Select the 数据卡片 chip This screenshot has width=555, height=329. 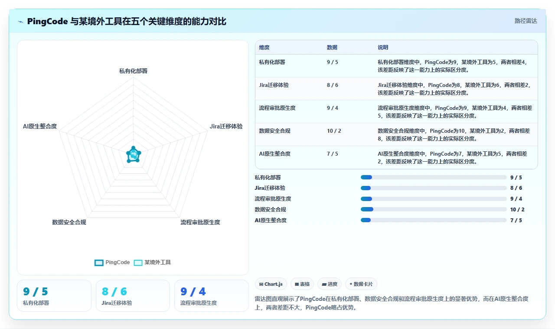(361, 284)
